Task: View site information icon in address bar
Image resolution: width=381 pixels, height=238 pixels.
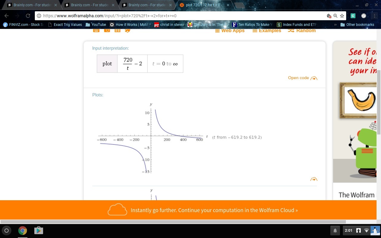Action: tap(39, 16)
